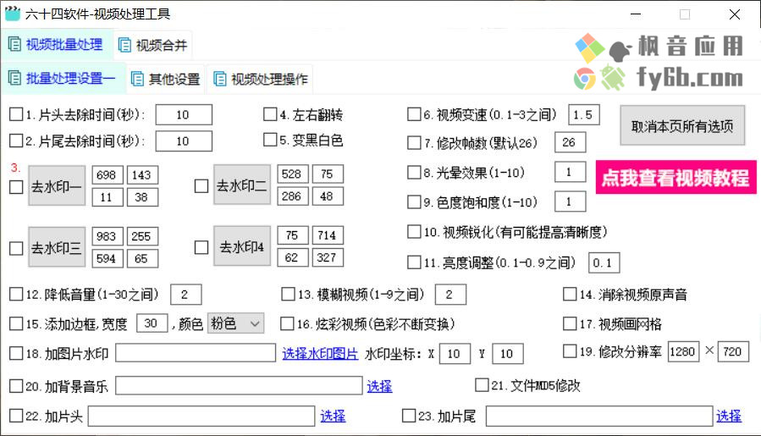Screen dimensions: 761x436
Task: Close the 视频处理工具 window
Action: pos(735,14)
